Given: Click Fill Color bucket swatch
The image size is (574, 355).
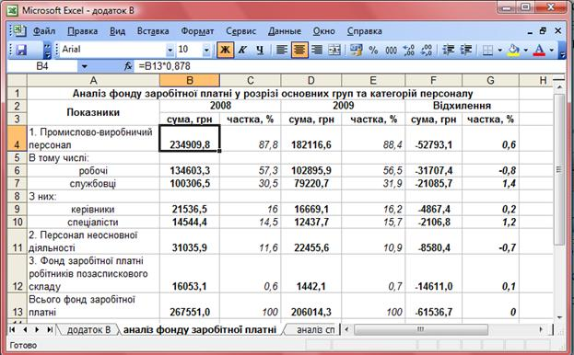Looking at the screenshot, I should [x=513, y=50].
